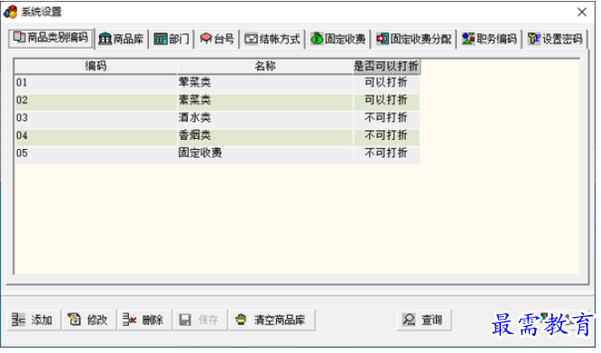The image size is (601, 353).
Task: Click the 名称 column header
Action: [264, 66]
